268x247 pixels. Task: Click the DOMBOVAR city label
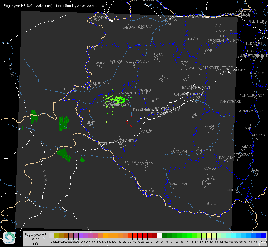tap(204, 150)
